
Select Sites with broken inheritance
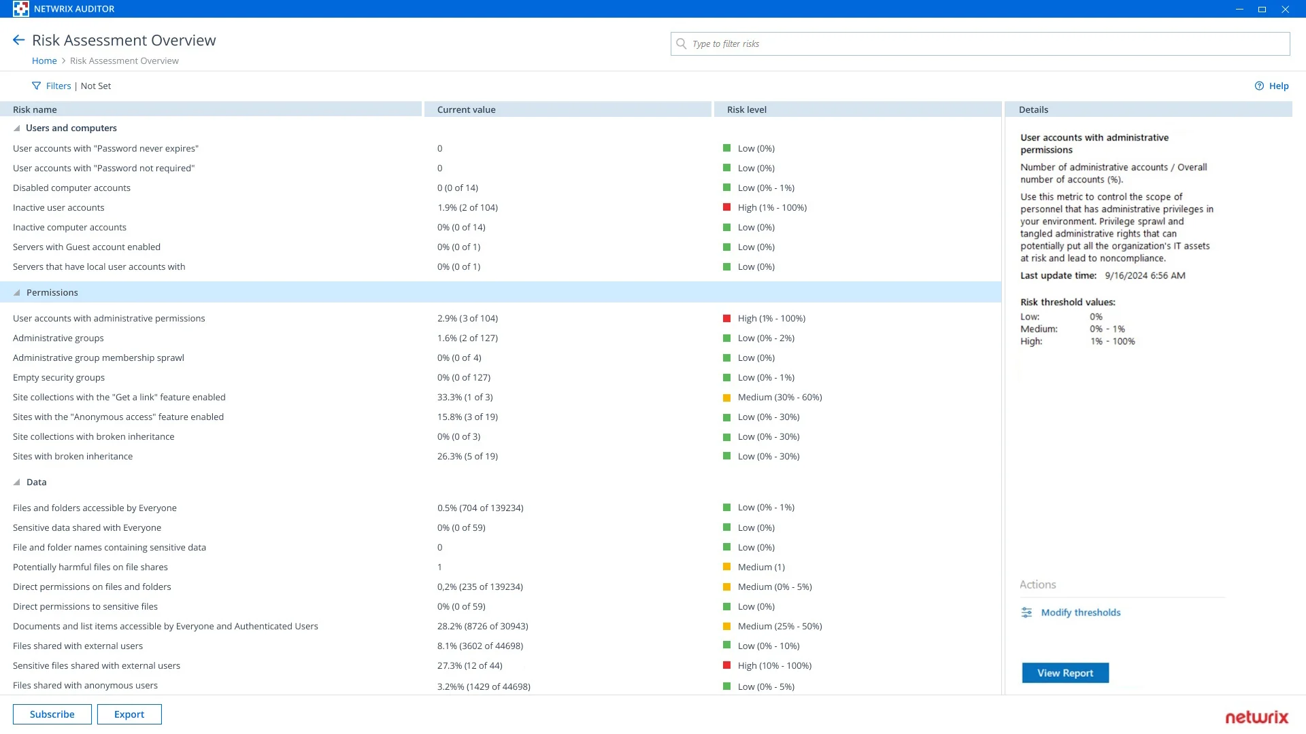tap(73, 457)
